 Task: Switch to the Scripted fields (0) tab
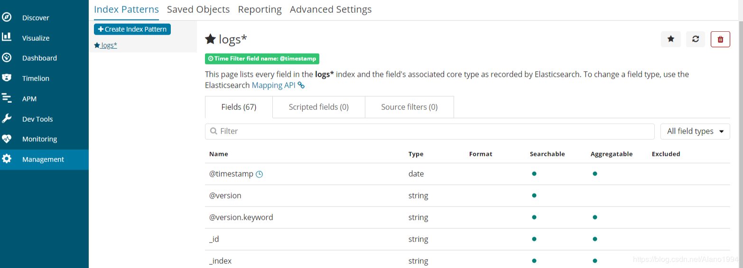[319, 107]
